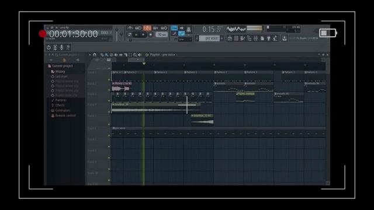Click the record button in transport
374x210 pixels.
(151, 35)
